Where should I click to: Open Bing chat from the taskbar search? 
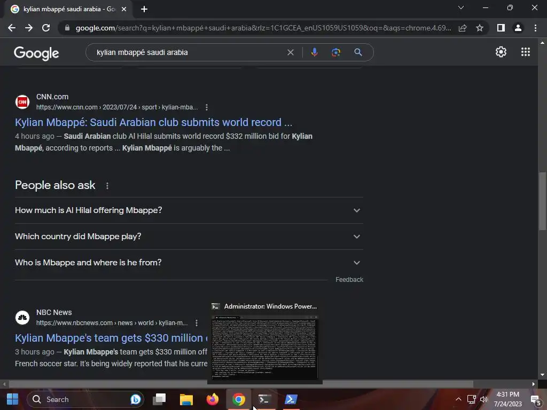(x=135, y=399)
